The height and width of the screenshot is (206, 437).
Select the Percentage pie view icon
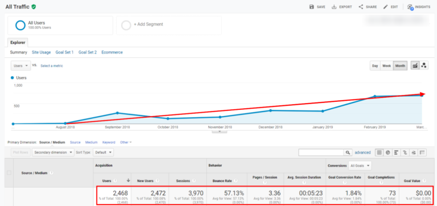tap(387, 153)
